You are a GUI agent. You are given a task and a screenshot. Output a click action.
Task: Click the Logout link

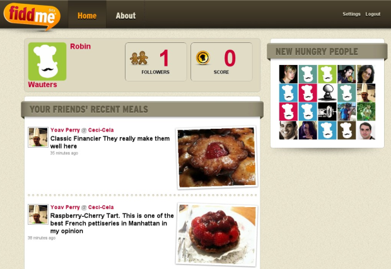373,14
